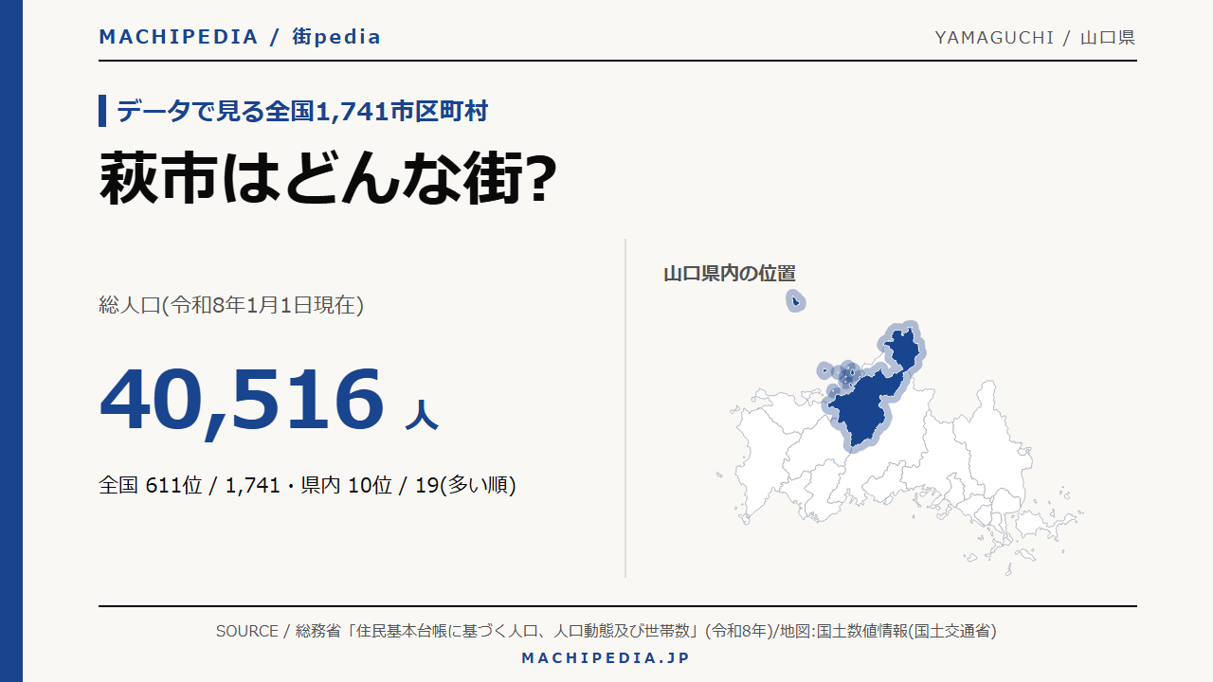Click the 山口県内の位置 map title

pos(730,274)
